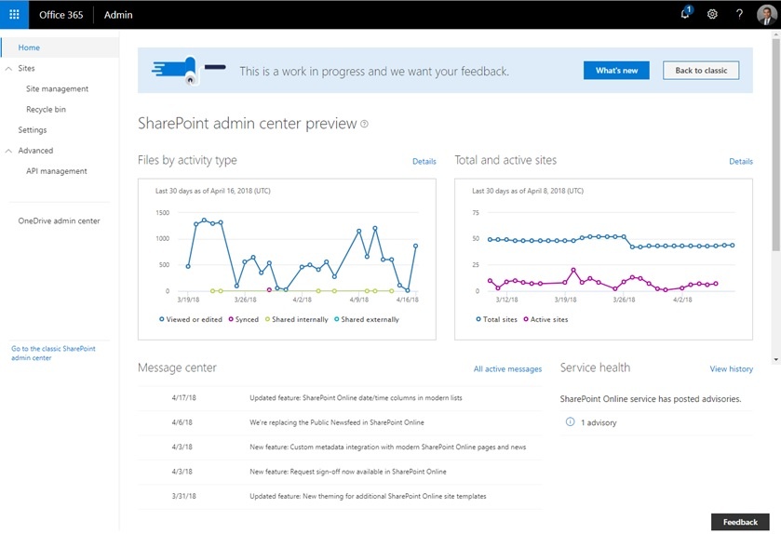Click the Files by activity type chart
The image size is (781, 534).
coord(287,260)
